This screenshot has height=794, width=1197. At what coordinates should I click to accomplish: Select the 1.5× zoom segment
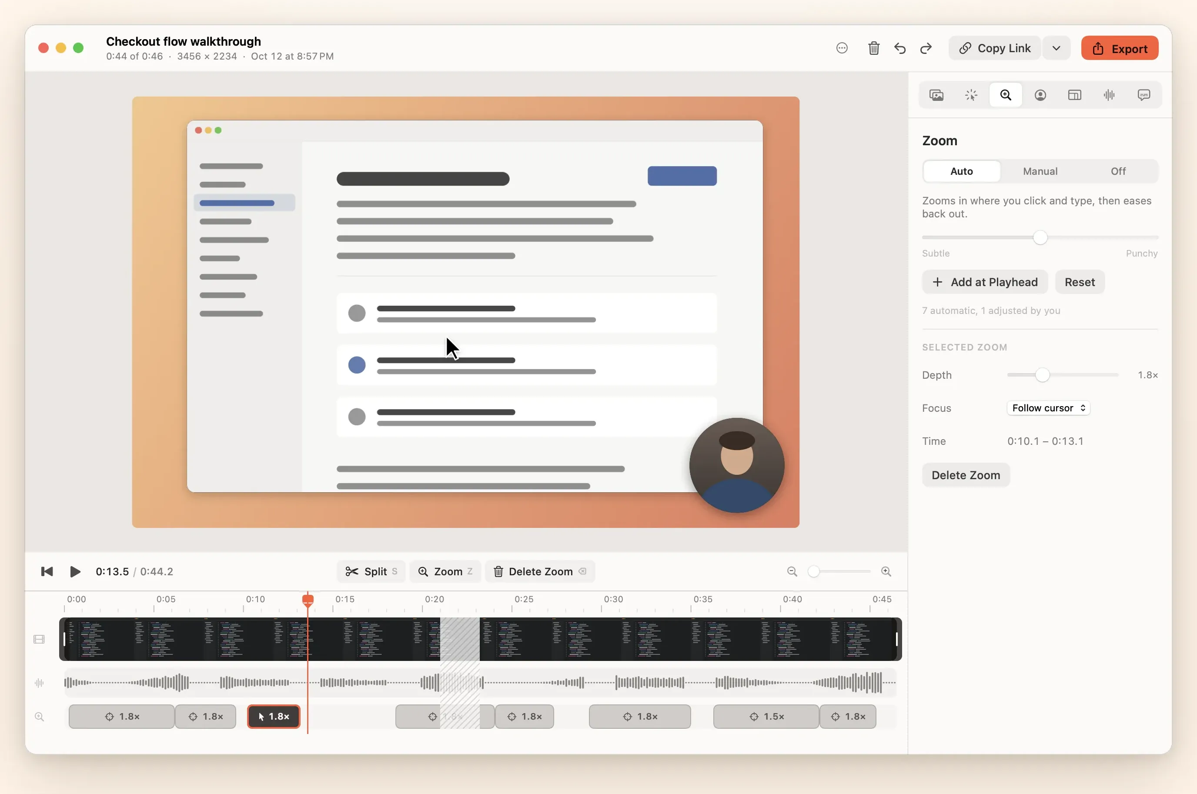coord(766,717)
